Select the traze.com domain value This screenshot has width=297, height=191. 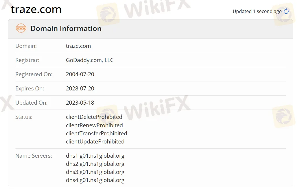(x=78, y=46)
